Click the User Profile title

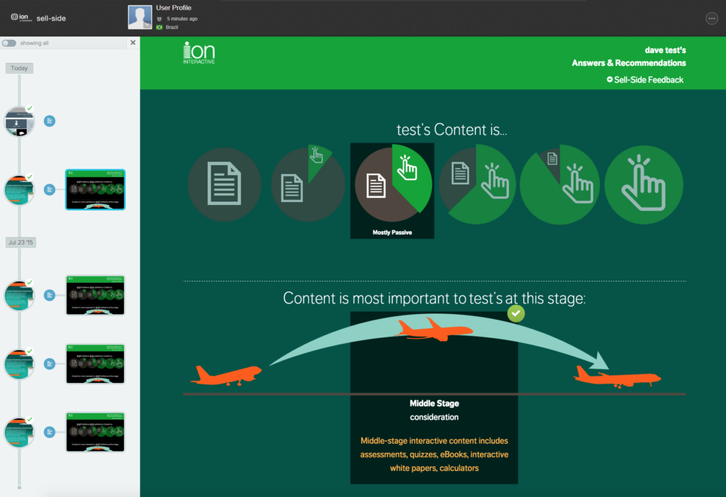174,8
